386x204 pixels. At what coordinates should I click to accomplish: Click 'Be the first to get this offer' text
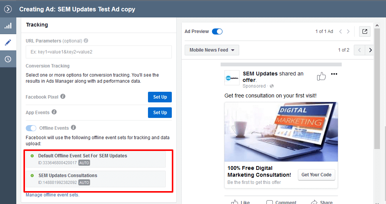[x=254, y=182]
